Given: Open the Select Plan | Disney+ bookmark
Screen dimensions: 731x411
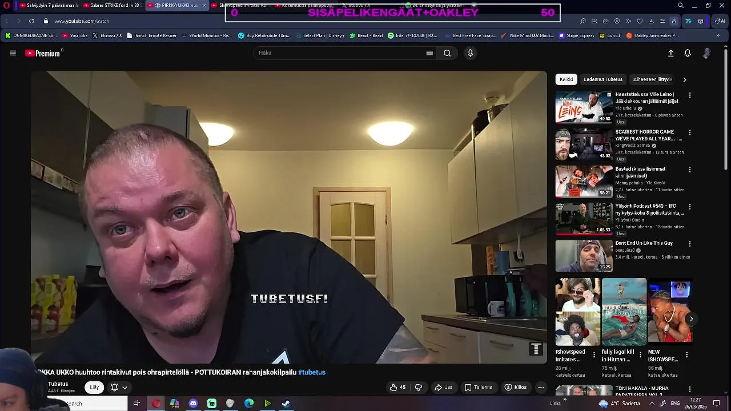Looking at the screenshot, I should pos(320,35).
